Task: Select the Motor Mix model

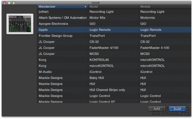Action: (x=97, y=18)
